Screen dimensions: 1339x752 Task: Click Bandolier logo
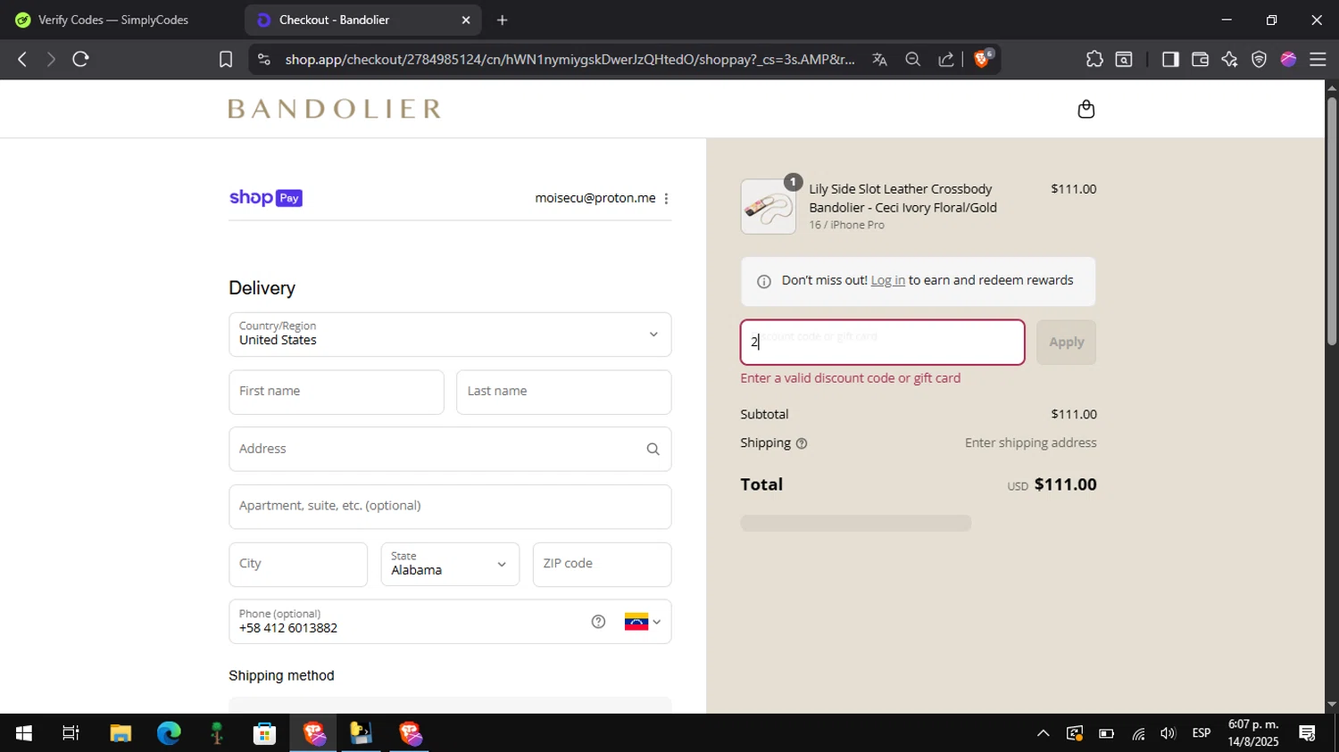click(x=335, y=109)
